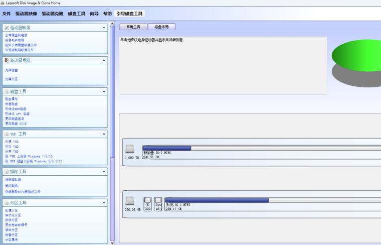Open the 引导磁盘工具 menu

coord(129,14)
